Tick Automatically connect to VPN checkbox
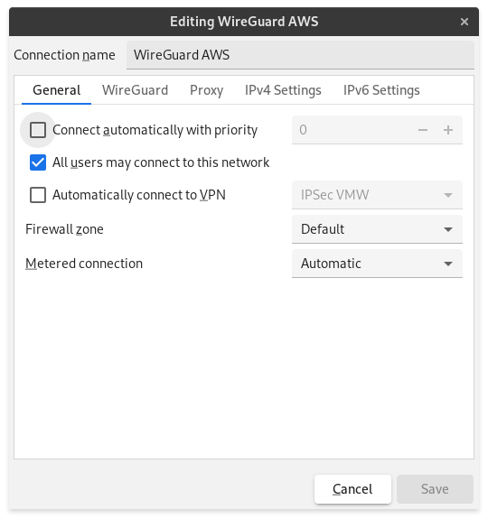 [38, 195]
